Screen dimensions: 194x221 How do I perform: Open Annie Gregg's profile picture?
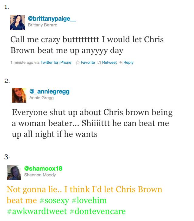19,95
